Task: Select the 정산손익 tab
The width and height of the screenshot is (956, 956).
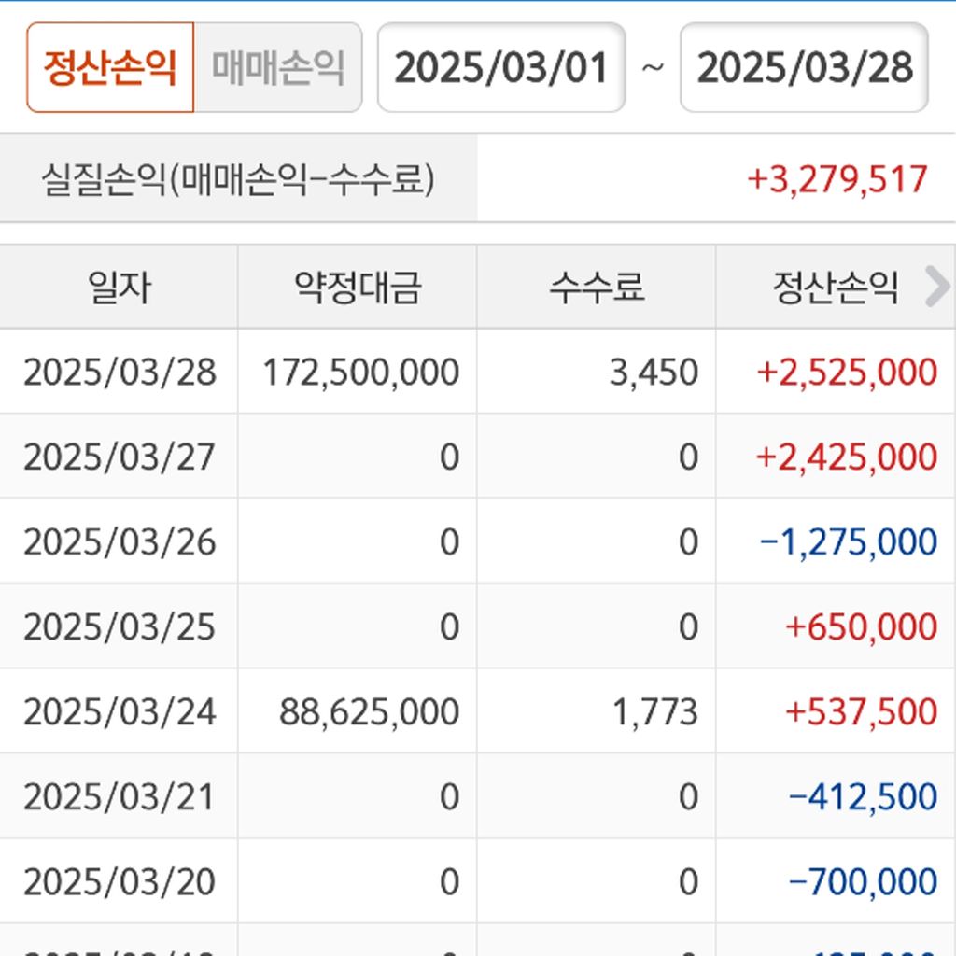Action: click(110, 68)
